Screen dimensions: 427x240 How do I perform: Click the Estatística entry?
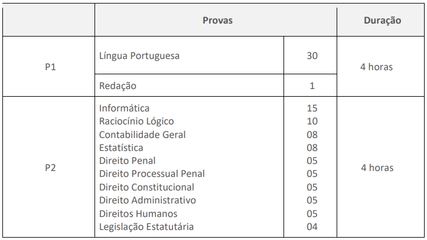121,147
